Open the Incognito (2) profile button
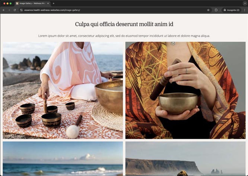Image resolution: width=248 pixels, height=176 pixels. tap(231, 10)
